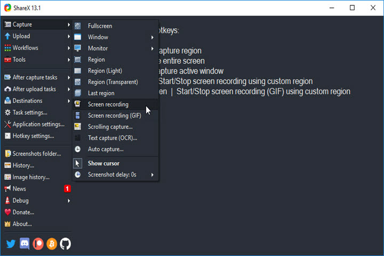384x256 pixels.
Task: Choose Region from the Capture menu
Action: 116,60
